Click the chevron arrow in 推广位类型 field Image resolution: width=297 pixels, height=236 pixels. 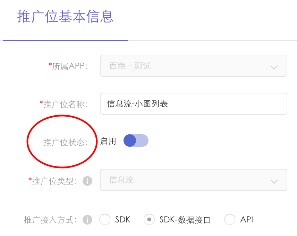click(x=274, y=181)
